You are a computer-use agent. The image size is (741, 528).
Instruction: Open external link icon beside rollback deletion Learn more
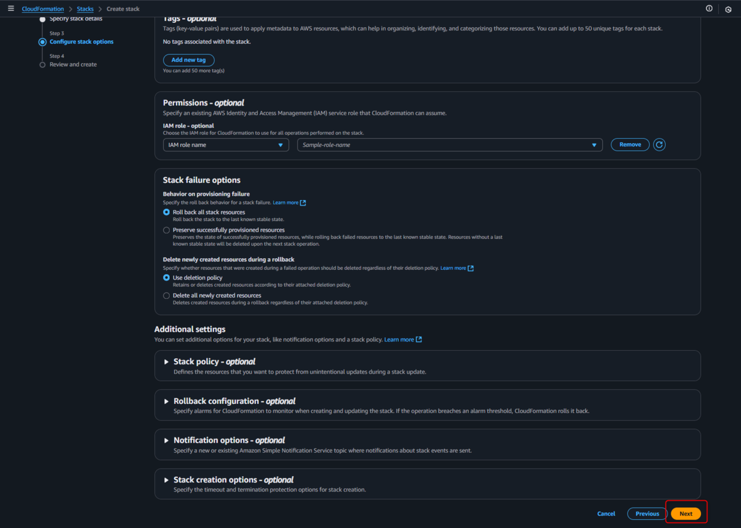[471, 268]
